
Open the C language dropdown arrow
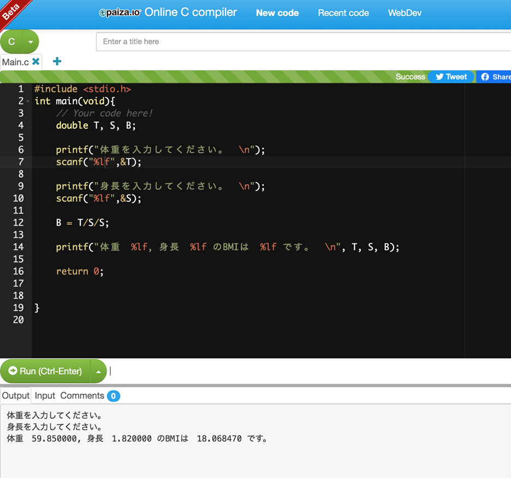31,41
